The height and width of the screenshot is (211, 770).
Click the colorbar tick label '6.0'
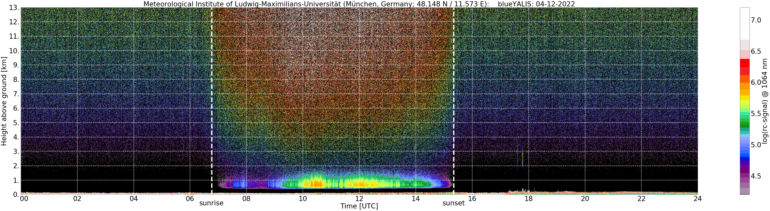[x=756, y=82]
